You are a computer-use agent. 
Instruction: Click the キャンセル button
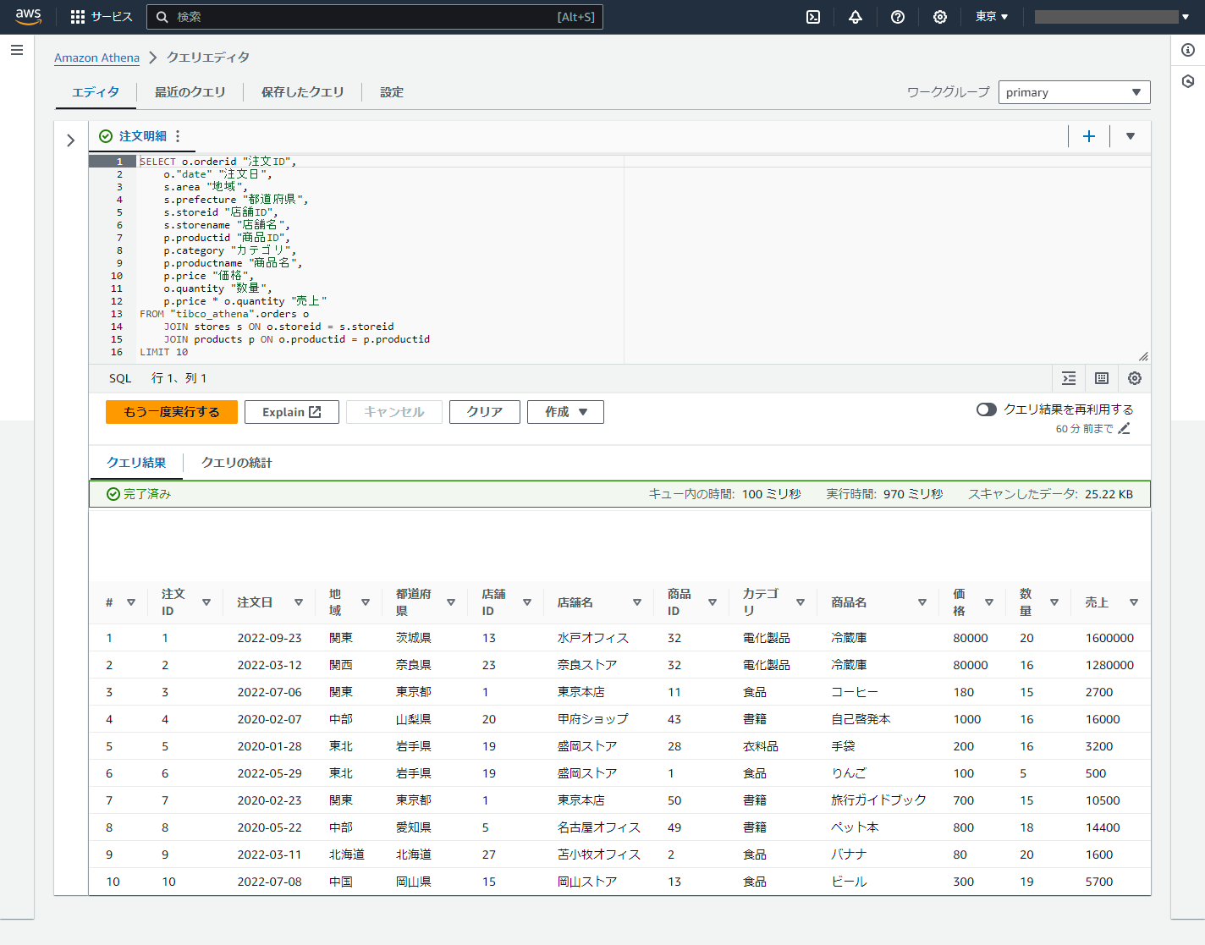click(x=394, y=412)
